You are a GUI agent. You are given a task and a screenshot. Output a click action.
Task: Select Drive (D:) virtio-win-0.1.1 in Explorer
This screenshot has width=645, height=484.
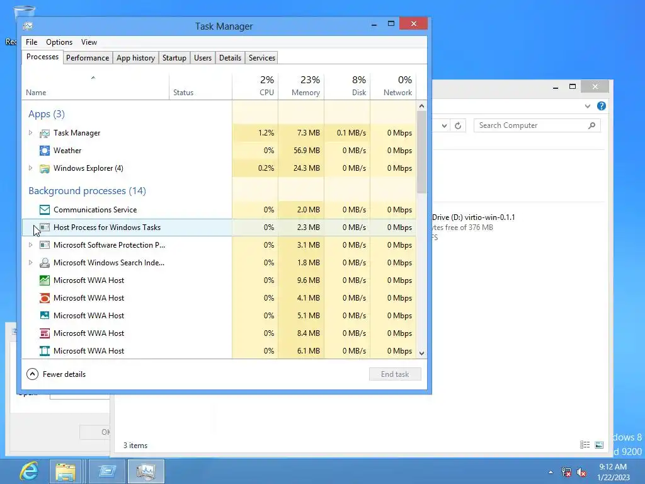pyautogui.click(x=474, y=217)
